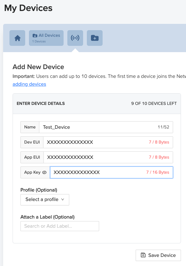Click the Attach a Label (Optional) text
Viewport: 186px width, 266px height.
pyautogui.click(x=48, y=217)
